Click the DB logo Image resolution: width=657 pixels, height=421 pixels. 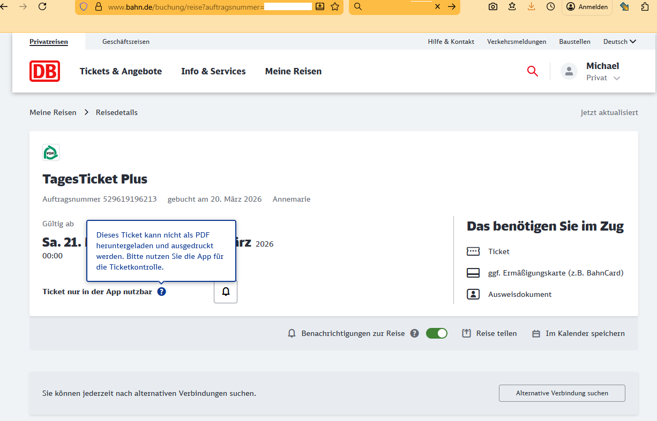pos(44,71)
